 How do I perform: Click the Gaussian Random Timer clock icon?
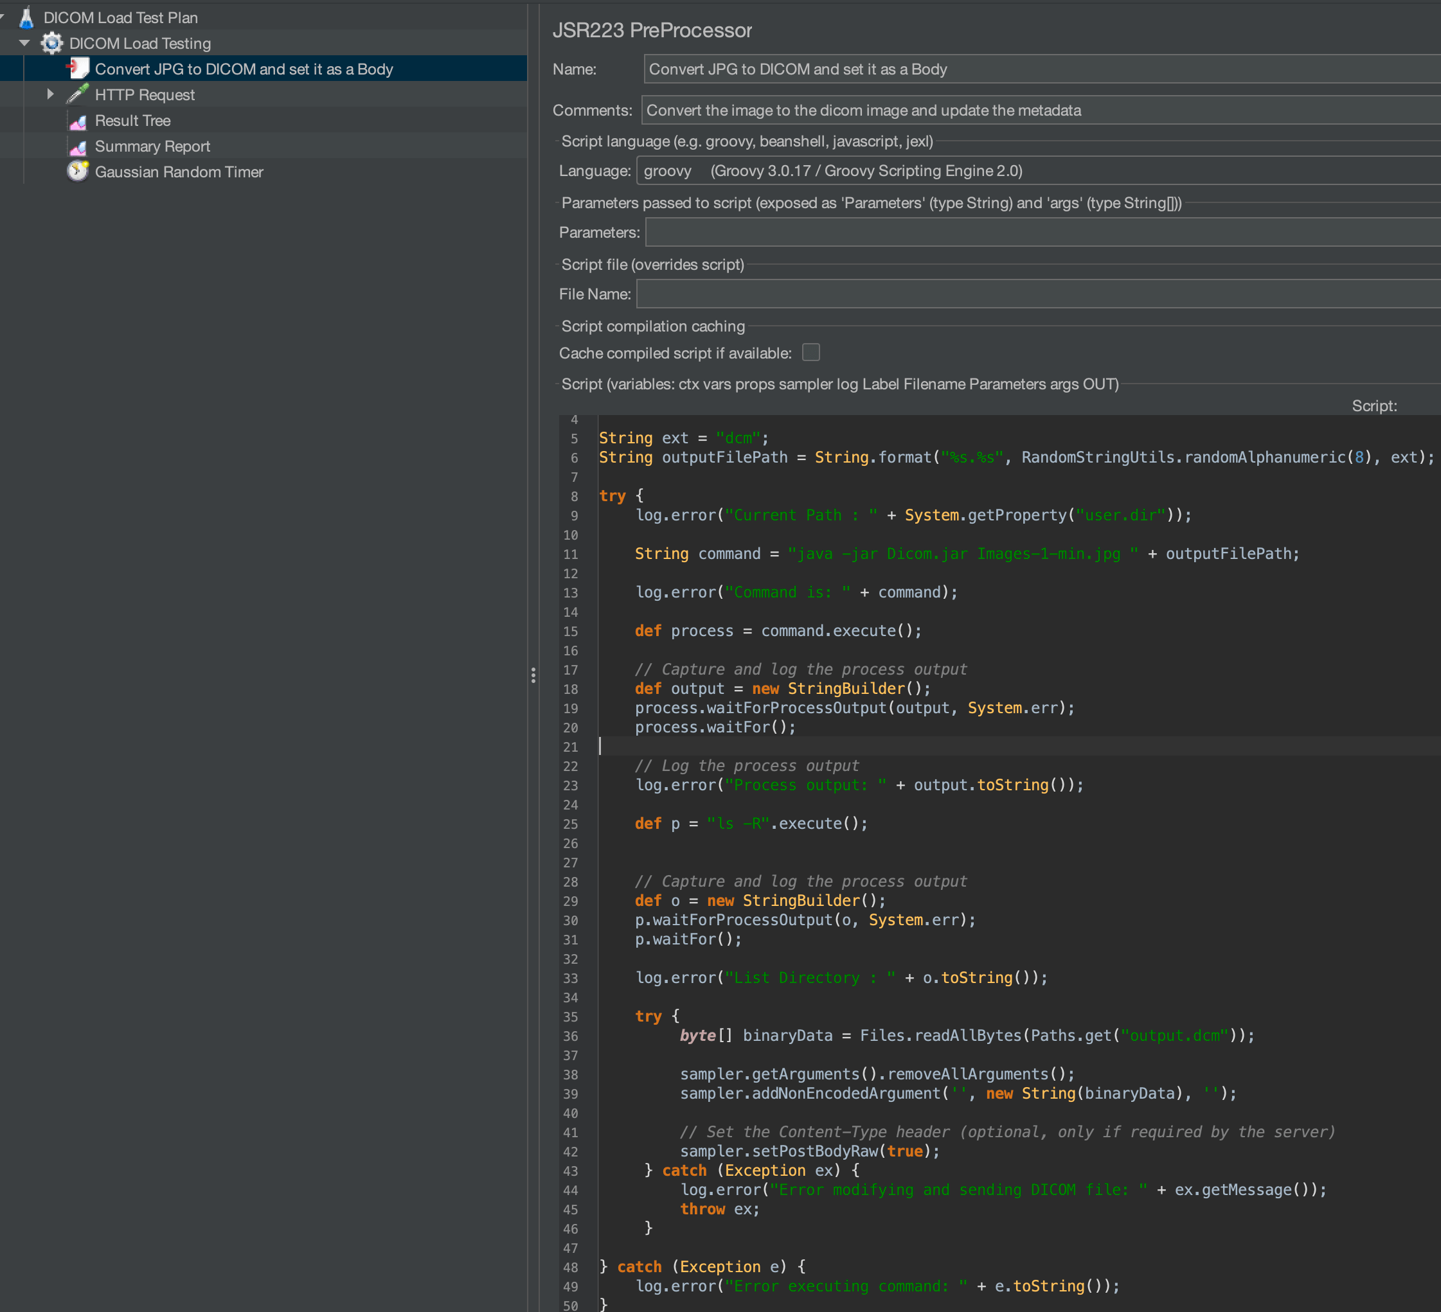click(78, 171)
